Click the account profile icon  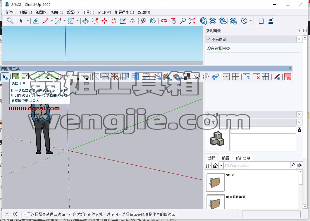tap(244, 21)
